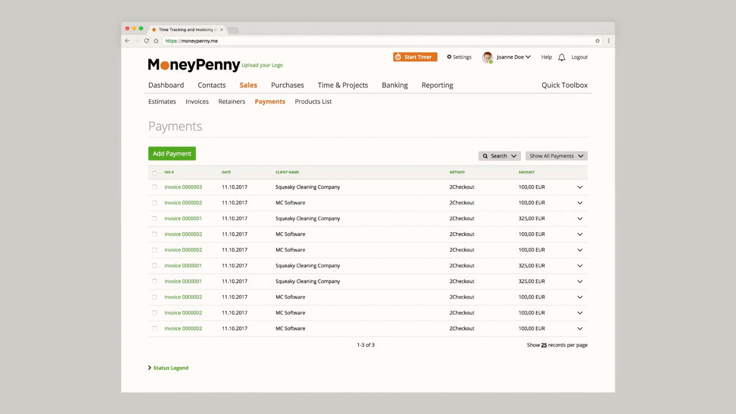Click the 1-3 of 3 pagination text
Viewport: 736px width, 414px height.
tap(366, 345)
